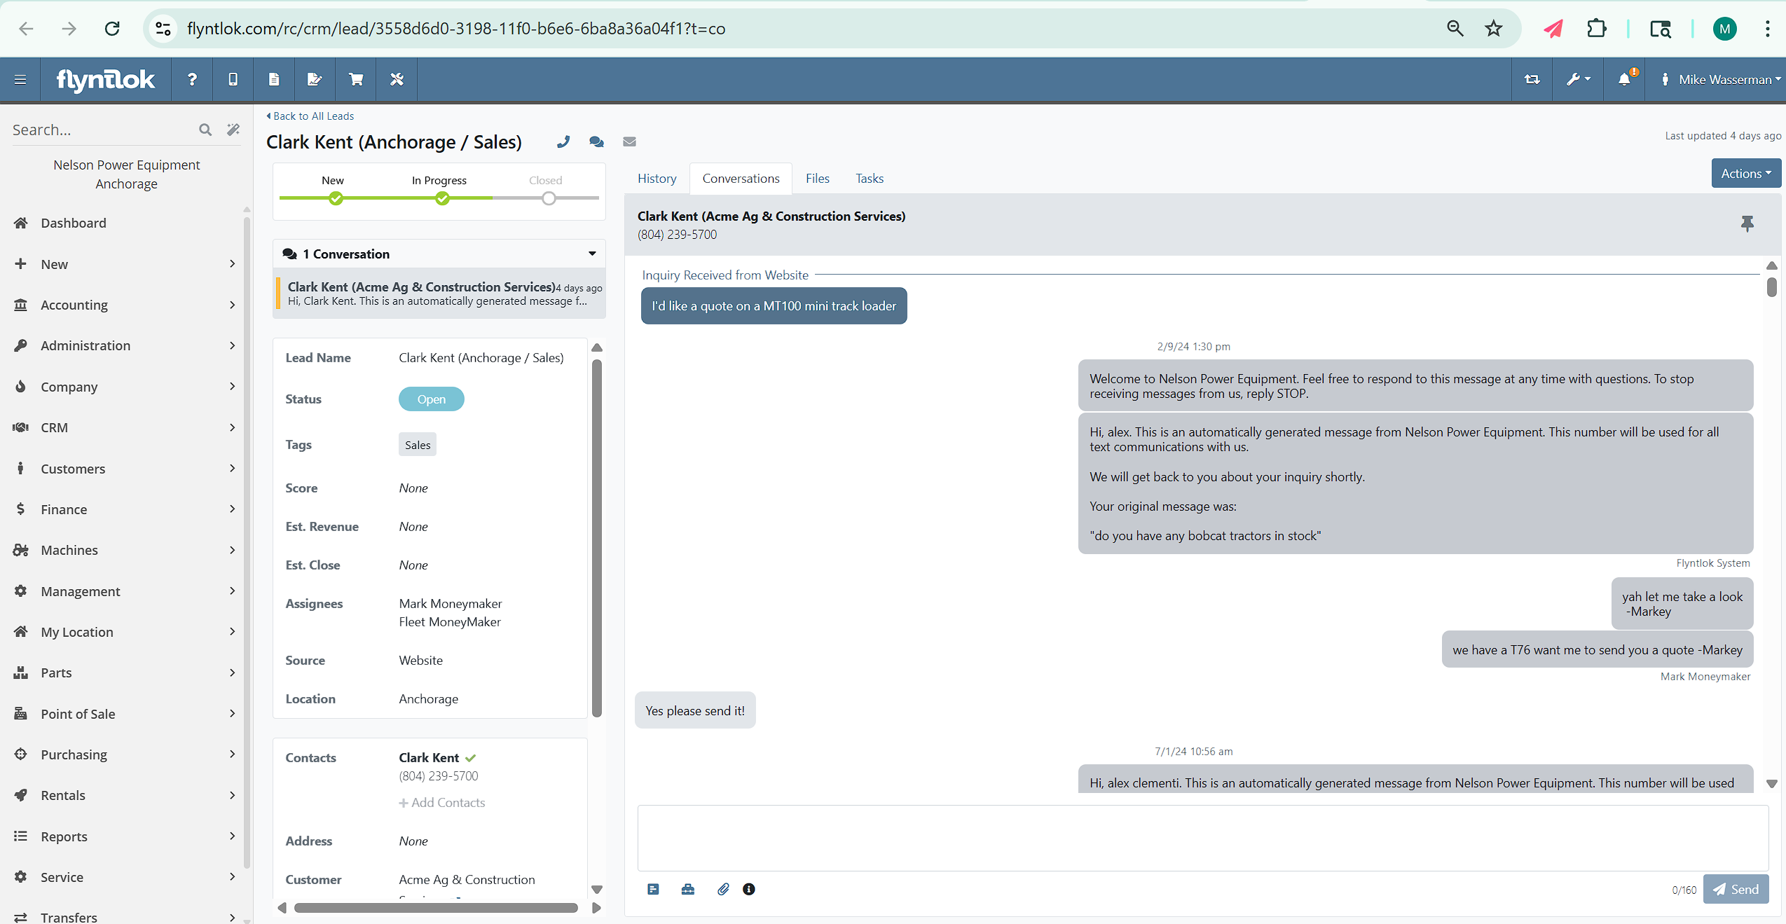Image resolution: width=1786 pixels, height=924 pixels.
Task: Click the Mark Moneymaker assignee
Action: click(451, 604)
